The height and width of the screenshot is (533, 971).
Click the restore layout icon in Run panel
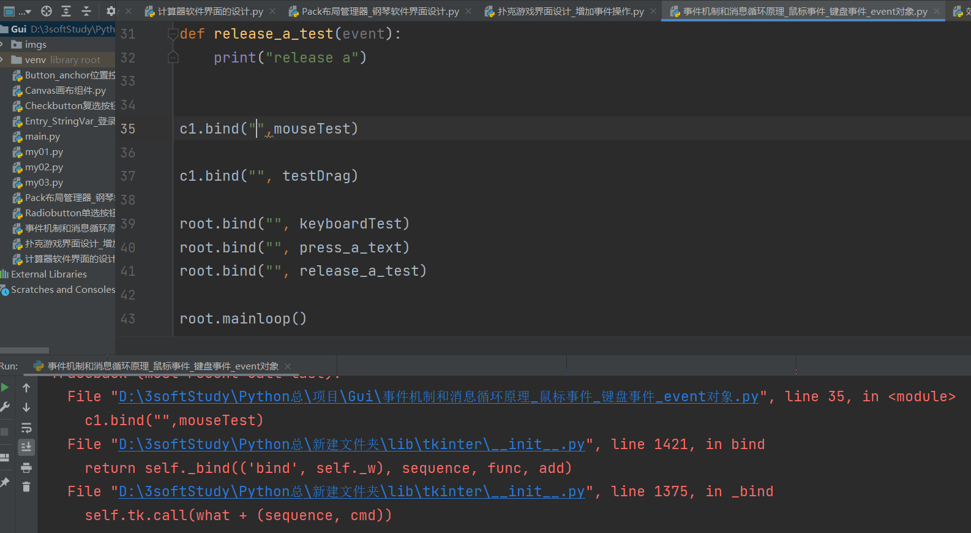[x=5, y=458]
